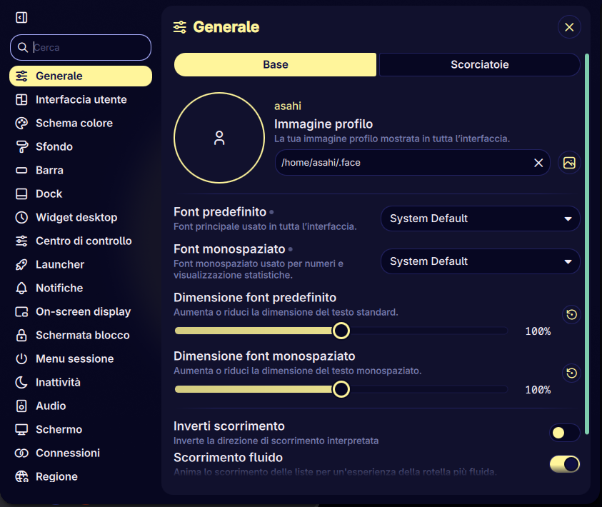Click the Interfaccia utente layout icon

click(21, 100)
